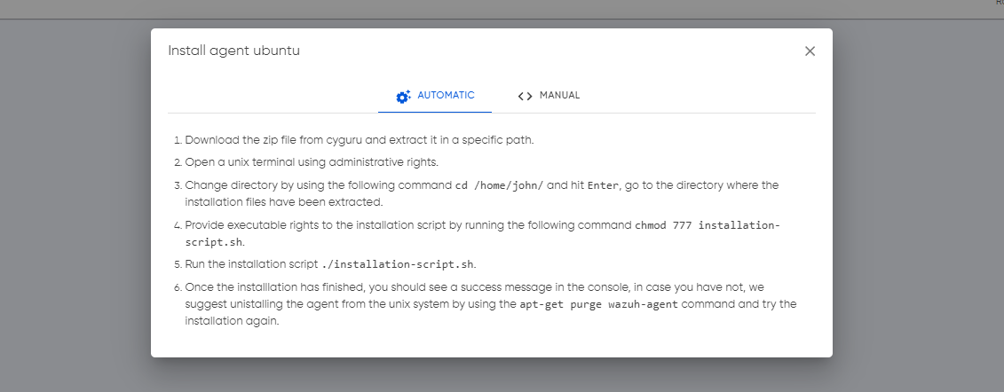Click the monospace Enter key word
This screenshot has width=1004, height=392.
coord(603,185)
